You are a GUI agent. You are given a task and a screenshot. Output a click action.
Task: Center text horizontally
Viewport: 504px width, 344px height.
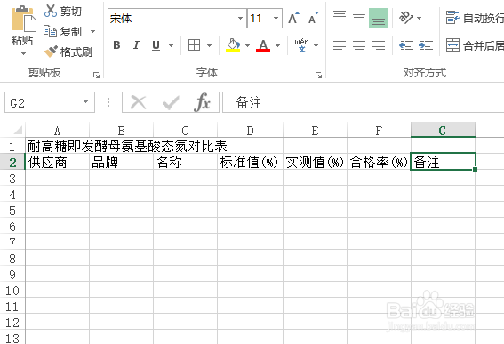359,45
